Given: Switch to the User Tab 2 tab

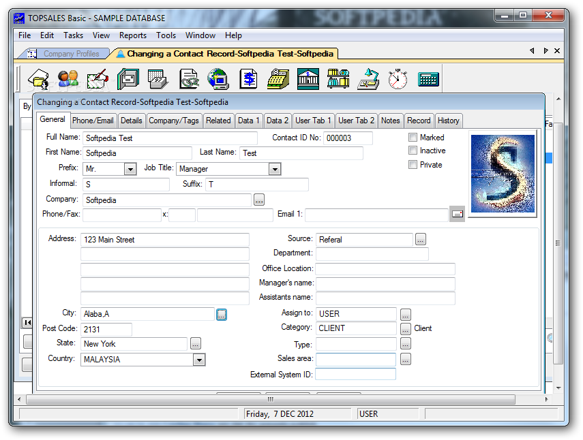Looking at the screenshot, I should coord(356,121).
